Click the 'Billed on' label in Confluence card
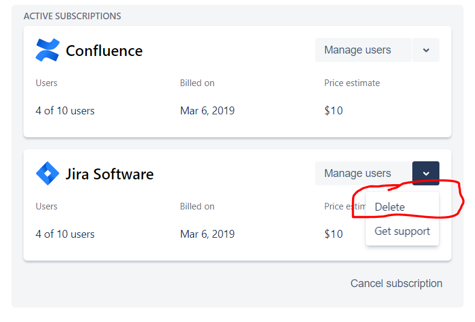475x322 pixels. 197,83
